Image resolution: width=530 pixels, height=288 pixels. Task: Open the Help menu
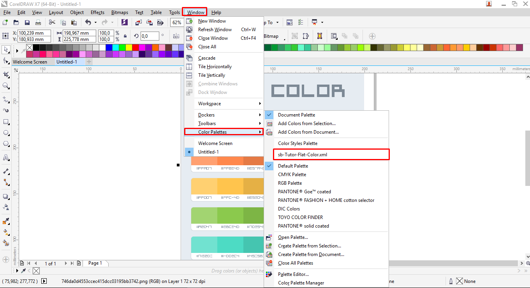coord(216,12)
